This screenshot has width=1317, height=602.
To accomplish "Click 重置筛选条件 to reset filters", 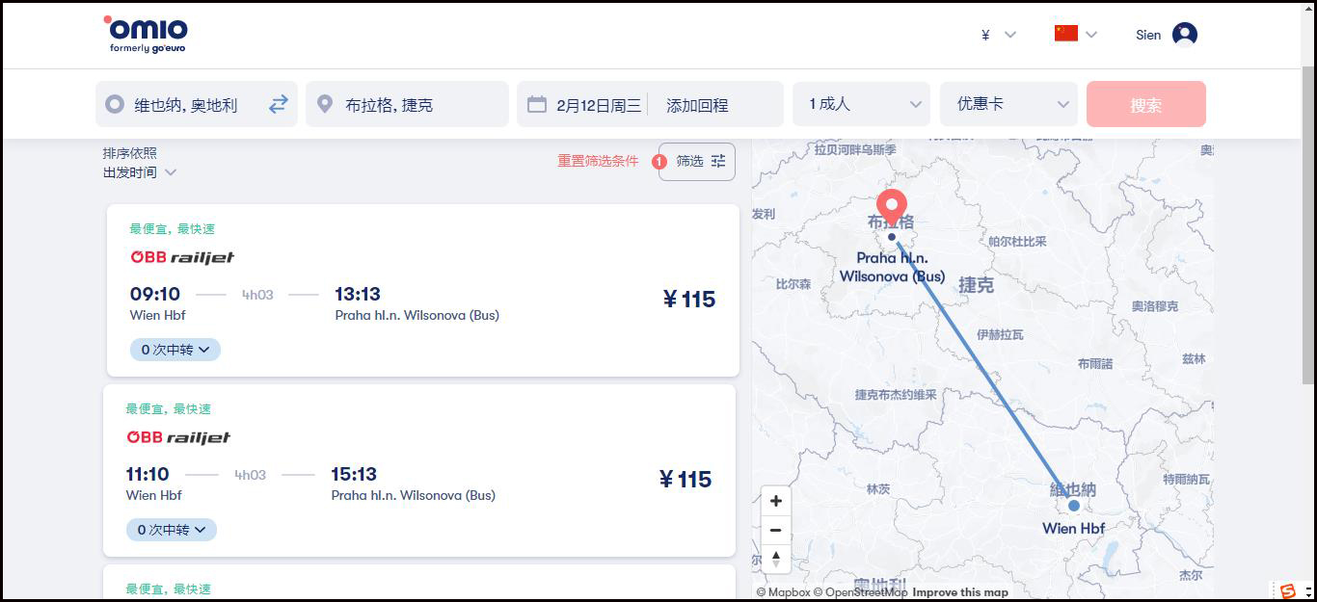I will (x=598, y=161).
